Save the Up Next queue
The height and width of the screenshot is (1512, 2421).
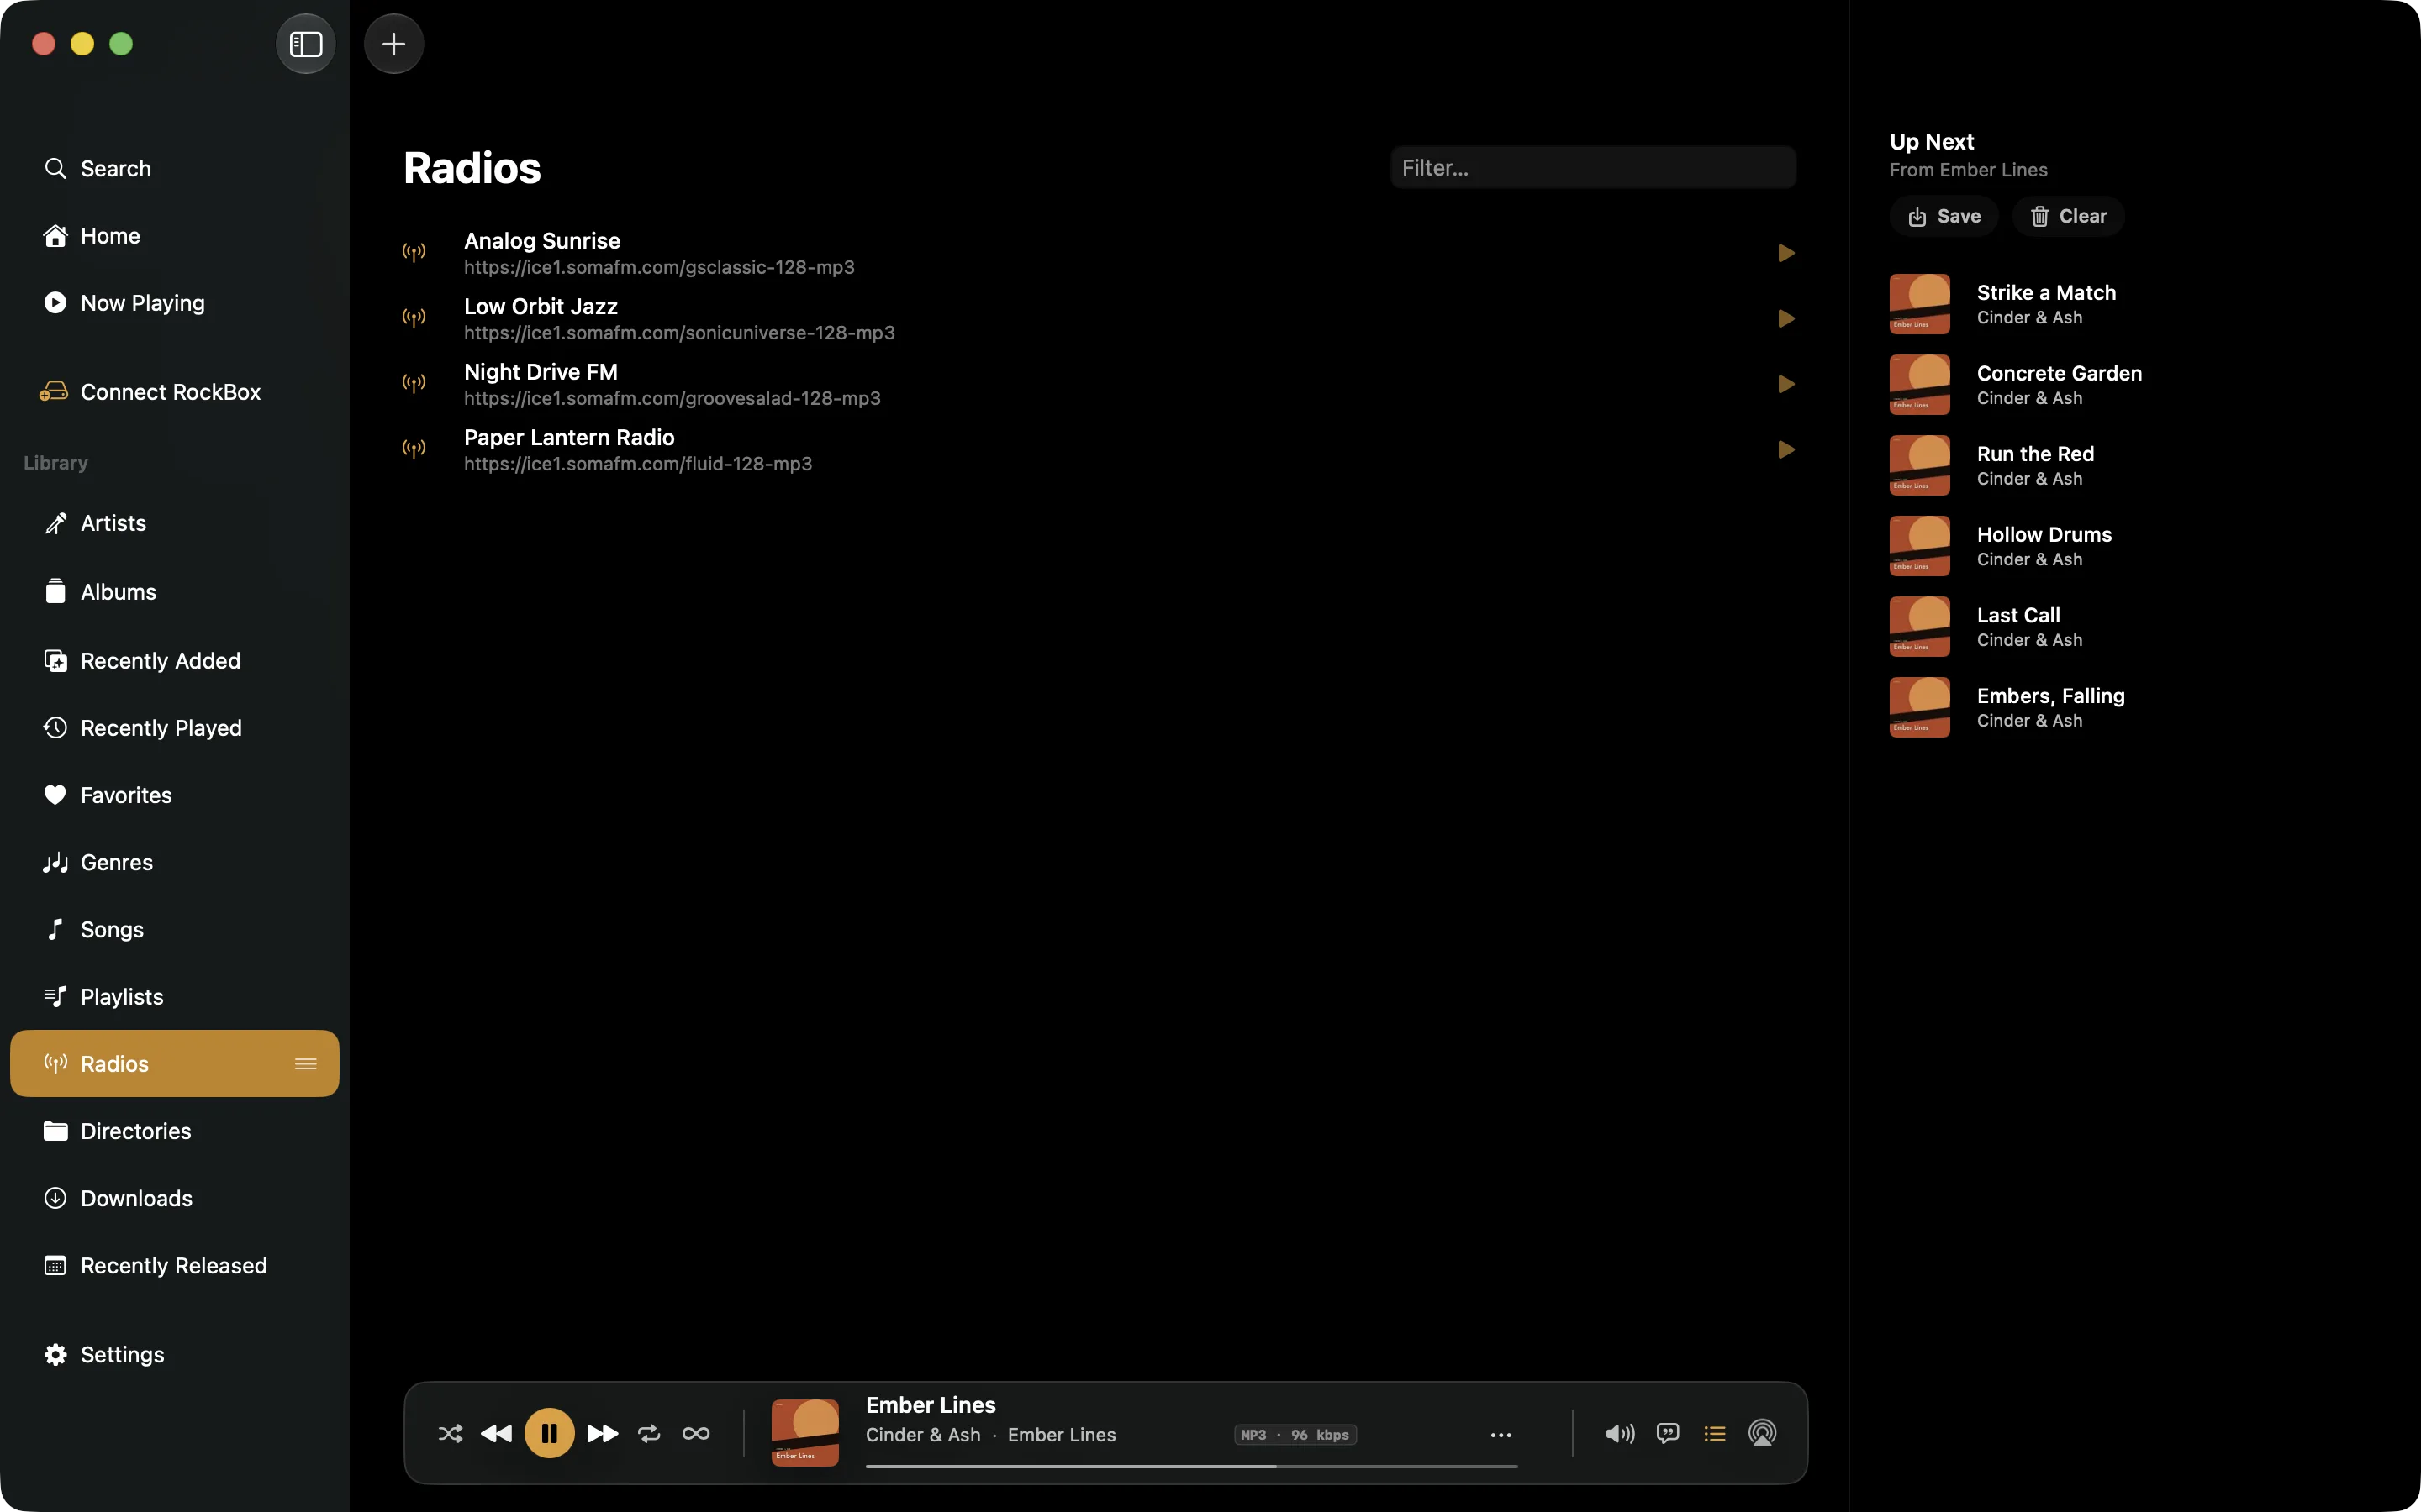pyautogui.click(x=1944, y=216)
